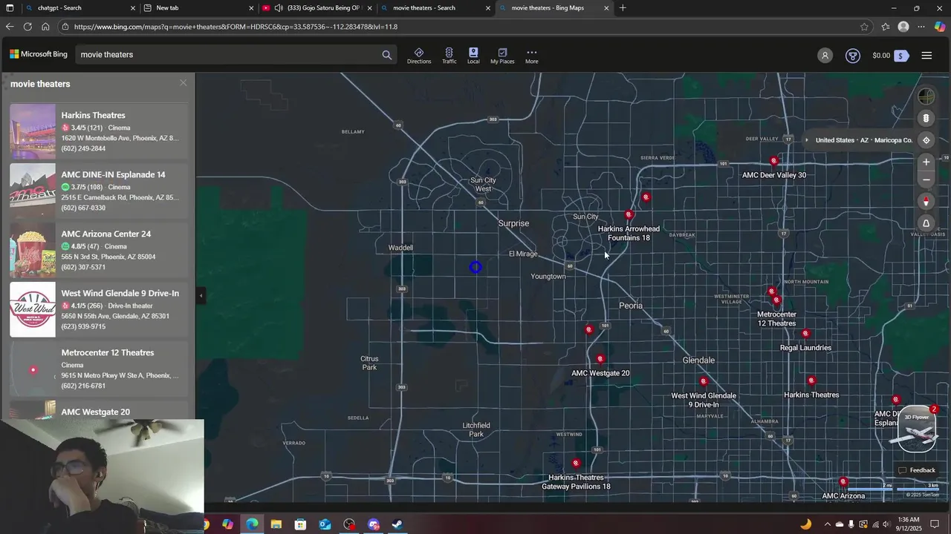The image size is (951, 534).
Task: Zoom in with the plus button
Action: [x=926, y=162]
